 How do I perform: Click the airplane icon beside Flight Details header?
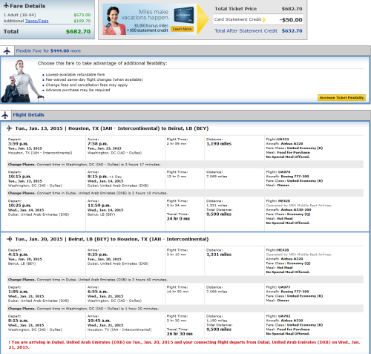[4, 115]
